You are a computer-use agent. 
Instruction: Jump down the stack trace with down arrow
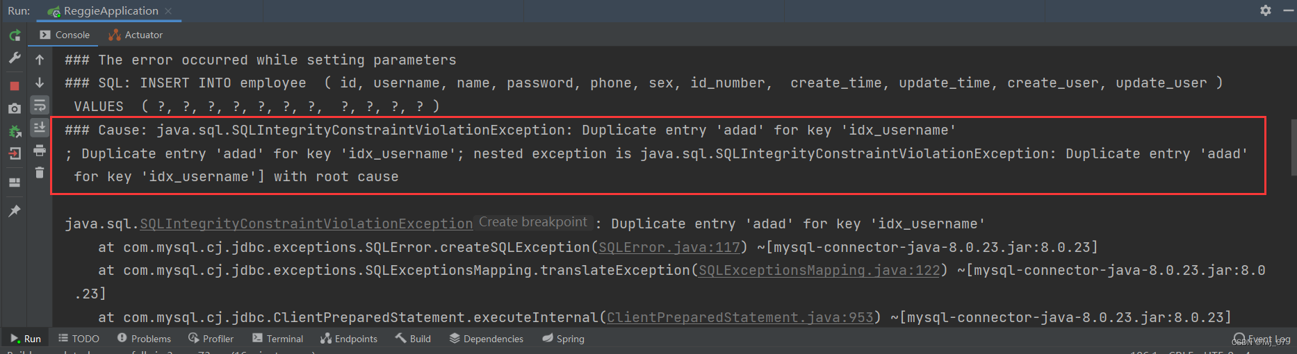tap(40, 83)
